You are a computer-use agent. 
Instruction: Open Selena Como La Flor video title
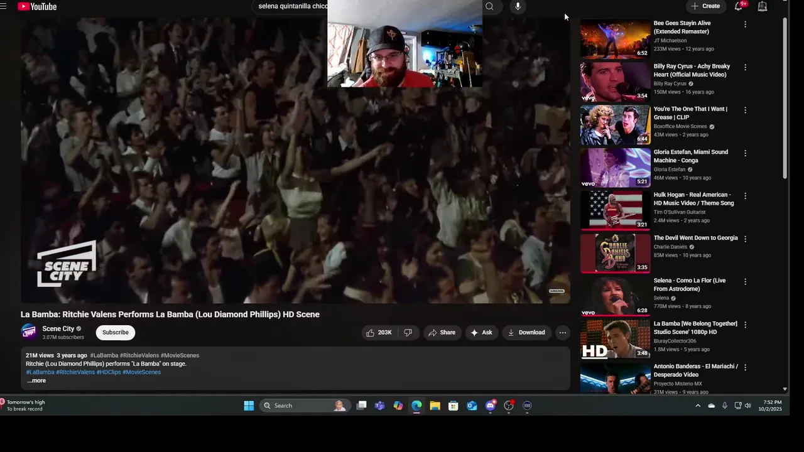click(690, 285)
